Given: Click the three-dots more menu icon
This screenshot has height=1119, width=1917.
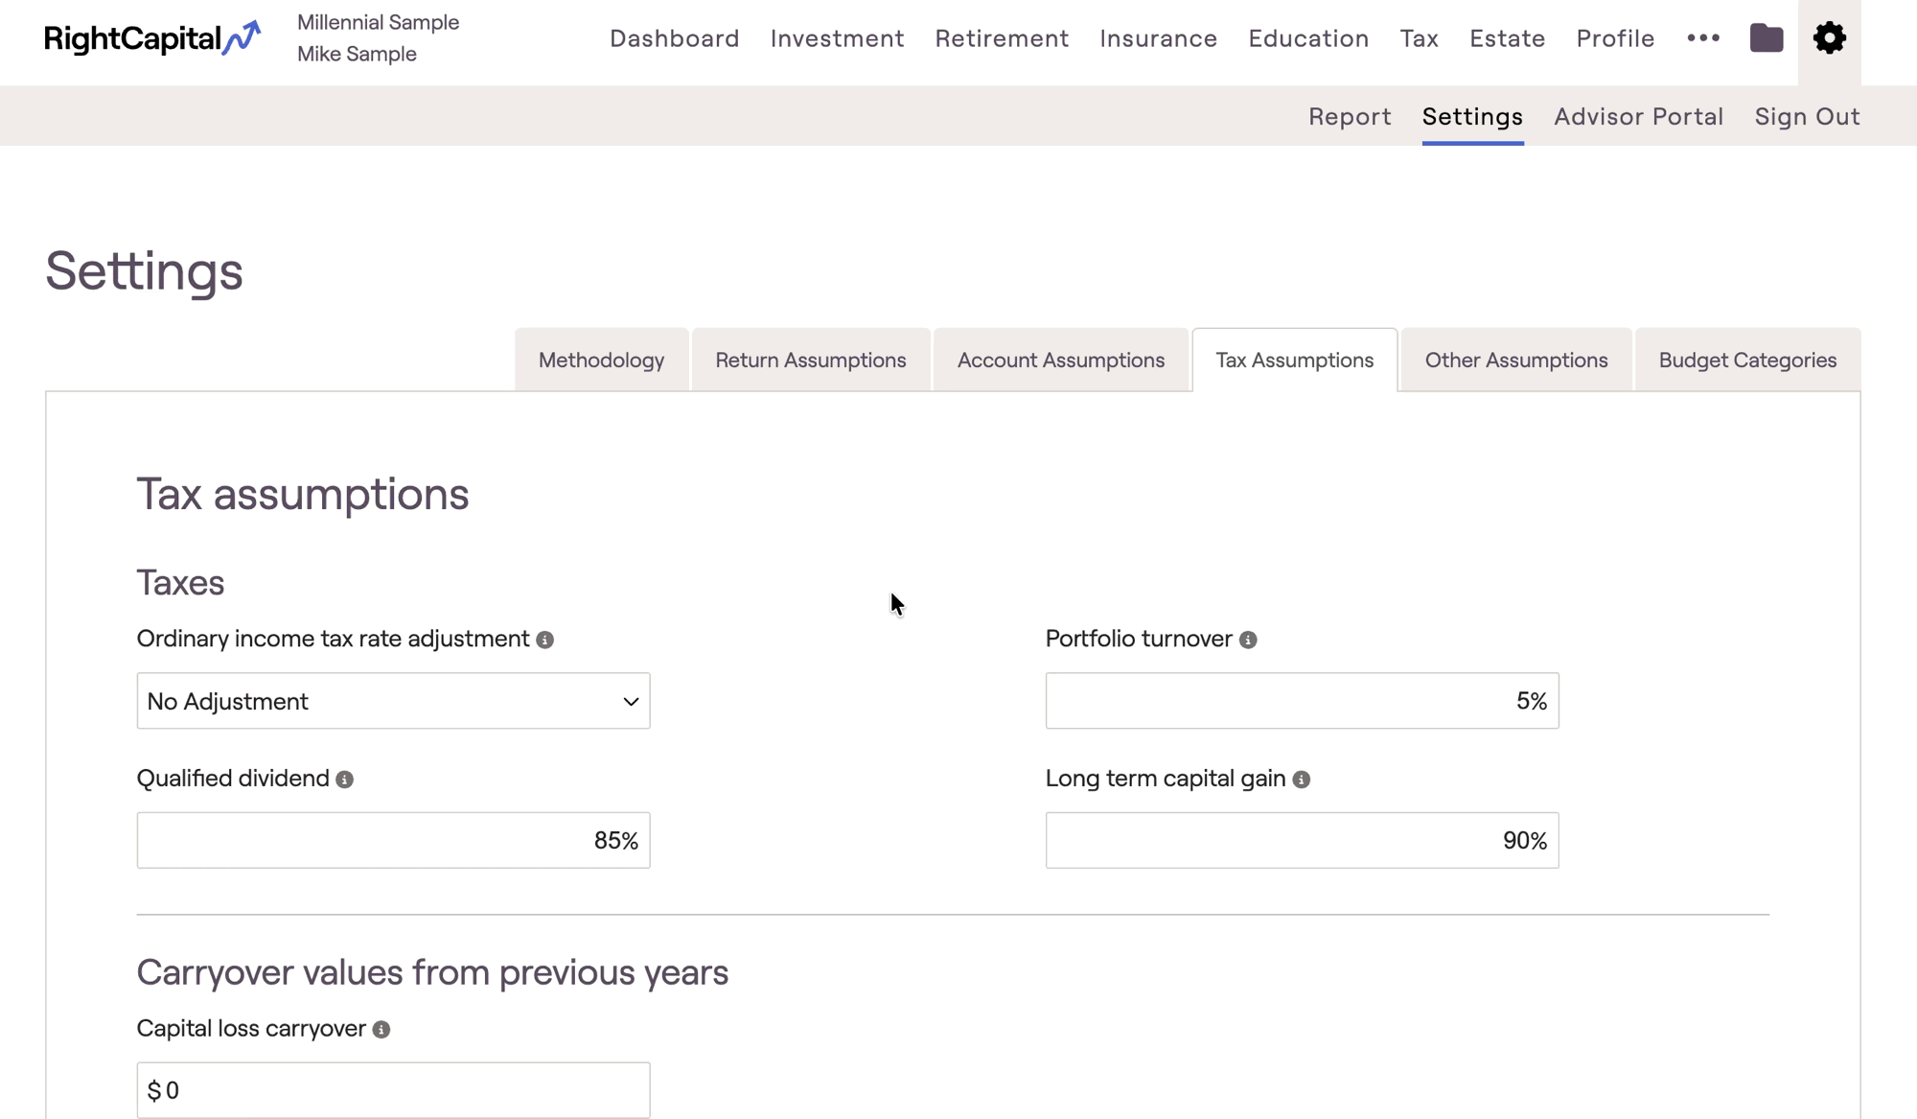Looking at the screenshot, I should pyautogui.click(x=1703, y=38).
